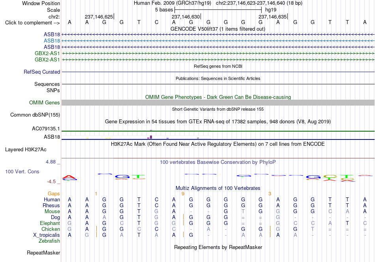Click the OMIM Genes track label

(45, 102)
